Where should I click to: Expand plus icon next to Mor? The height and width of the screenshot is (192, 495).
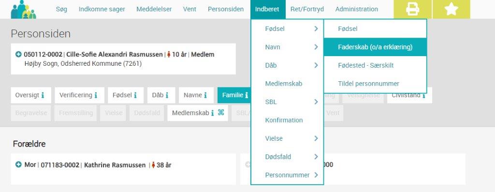(x=19, y=165)
